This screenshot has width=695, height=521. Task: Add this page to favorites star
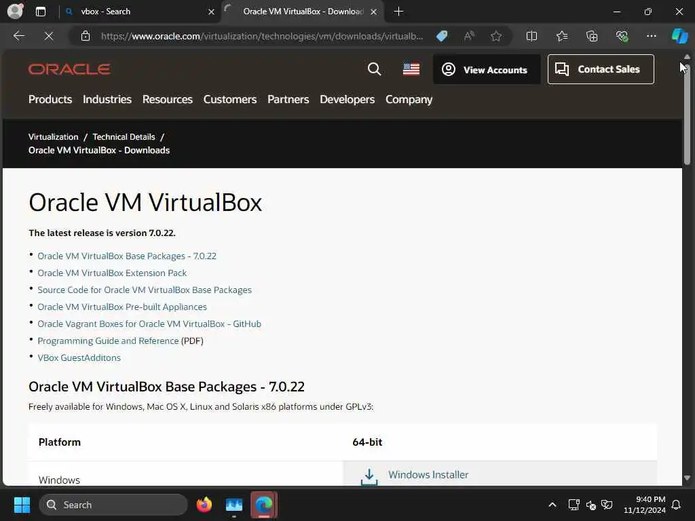[496, 36]
